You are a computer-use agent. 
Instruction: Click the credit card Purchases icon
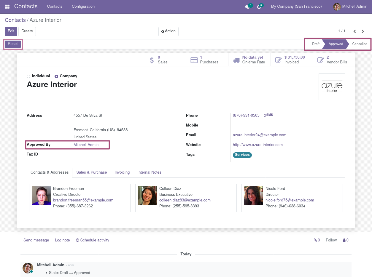(194, 60)
